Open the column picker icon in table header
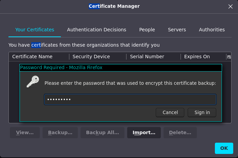The width and height of the screenshot is (238, 158). (x=229, y=57)
